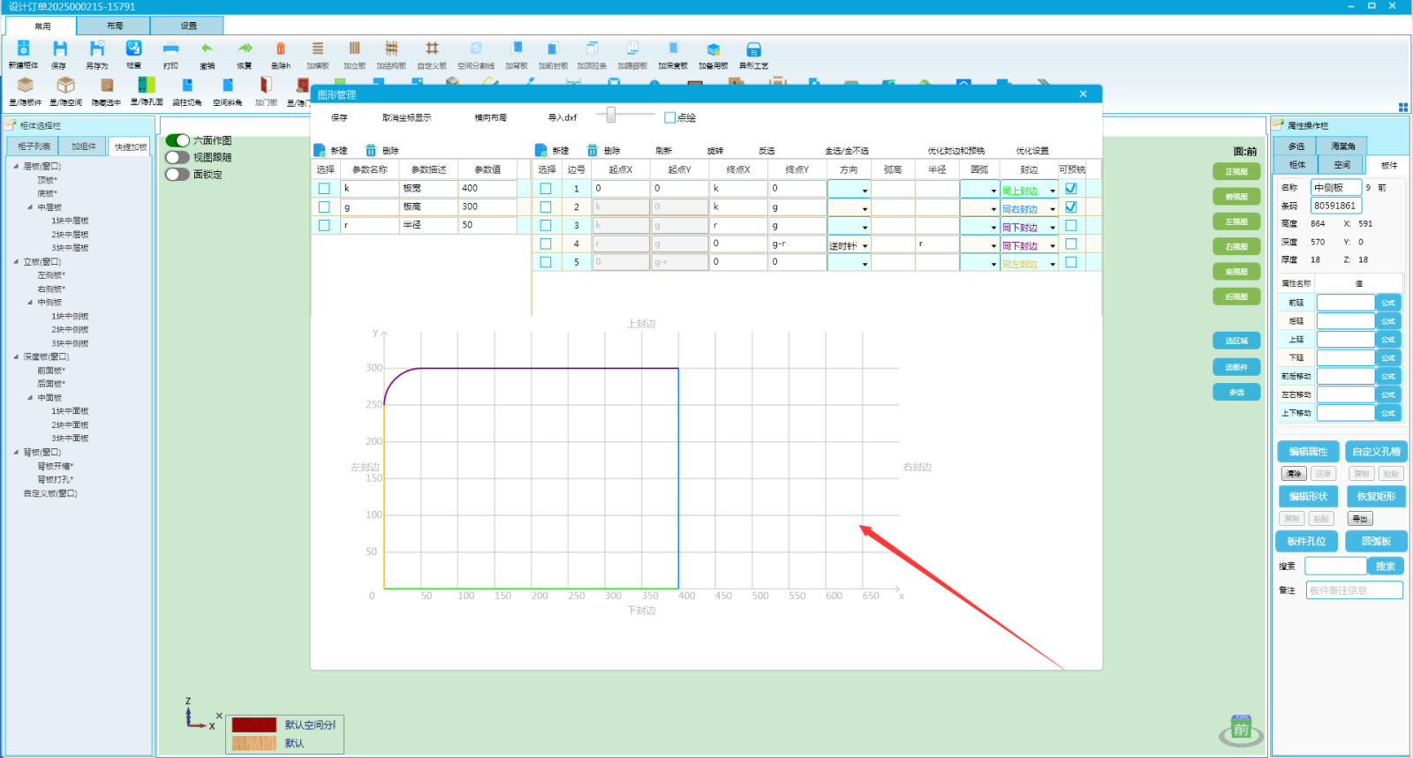Click the 显/隐板件 icon
Screen dimensions: 1413x758
[26, 86]
